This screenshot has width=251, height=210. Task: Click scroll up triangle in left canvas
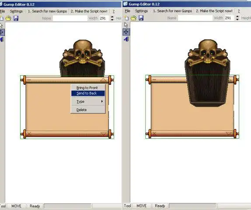pyautogui.click(x=103, y=80)
